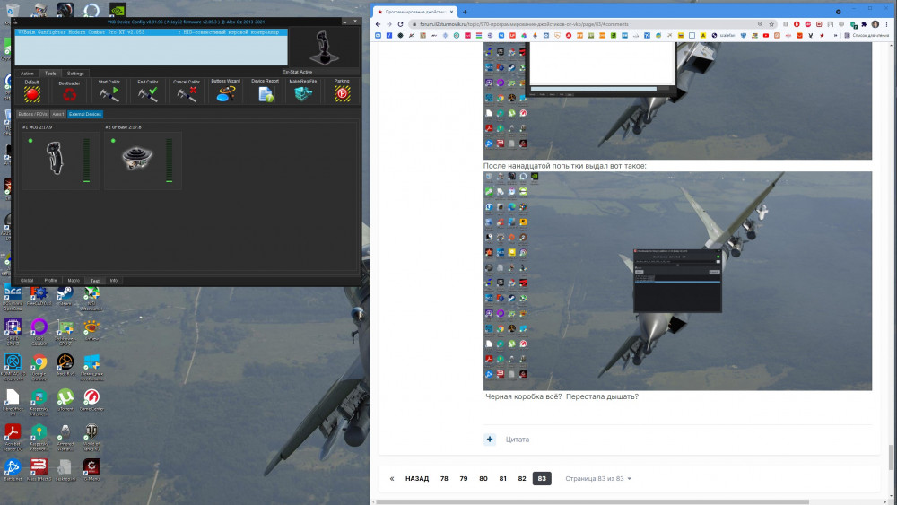Start calibration with Start Calibr icon

109,94
